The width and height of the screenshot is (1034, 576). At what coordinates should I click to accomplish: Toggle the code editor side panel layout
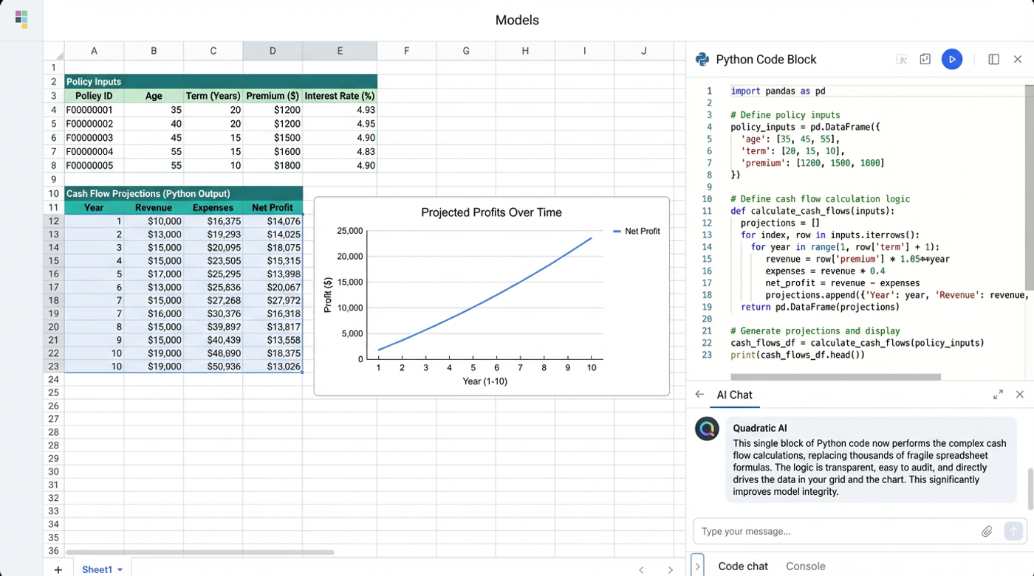(993, 60)
